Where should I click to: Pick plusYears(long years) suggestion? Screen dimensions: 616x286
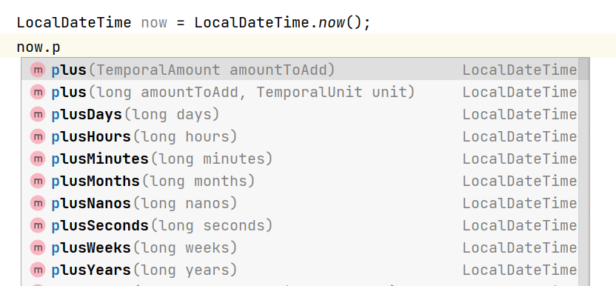coord(300,270)
